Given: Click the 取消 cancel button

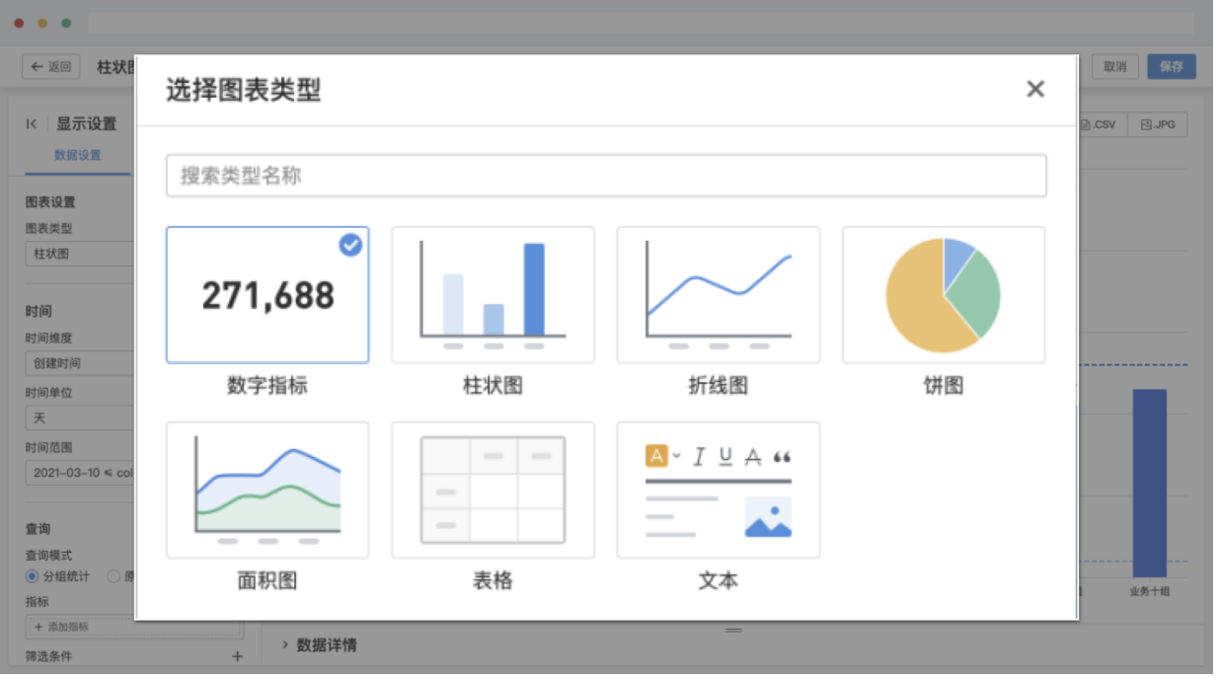Looking at the screenshot, I should (x=1114, y=67).
